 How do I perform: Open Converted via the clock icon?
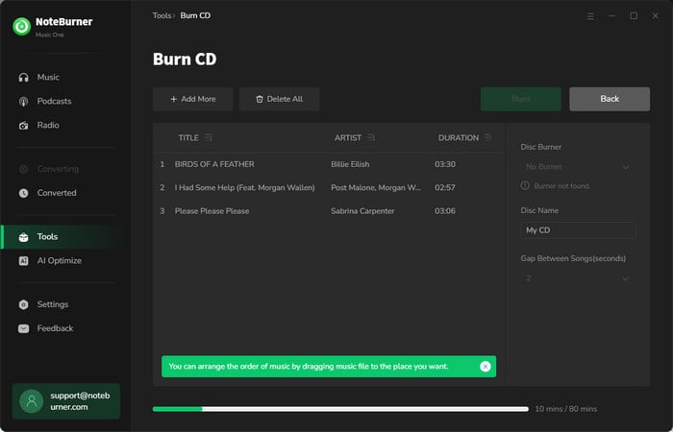click(x=24, y=193)
